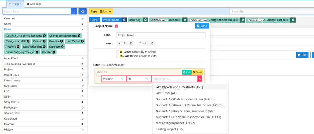Viewport: 314px width, 134px height.
Task: Add Change completion date field from Dates
Action: pyautogui.click(x=65, y=36)
